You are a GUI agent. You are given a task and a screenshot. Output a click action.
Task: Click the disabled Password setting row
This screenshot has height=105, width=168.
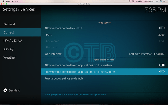[104, 48]
